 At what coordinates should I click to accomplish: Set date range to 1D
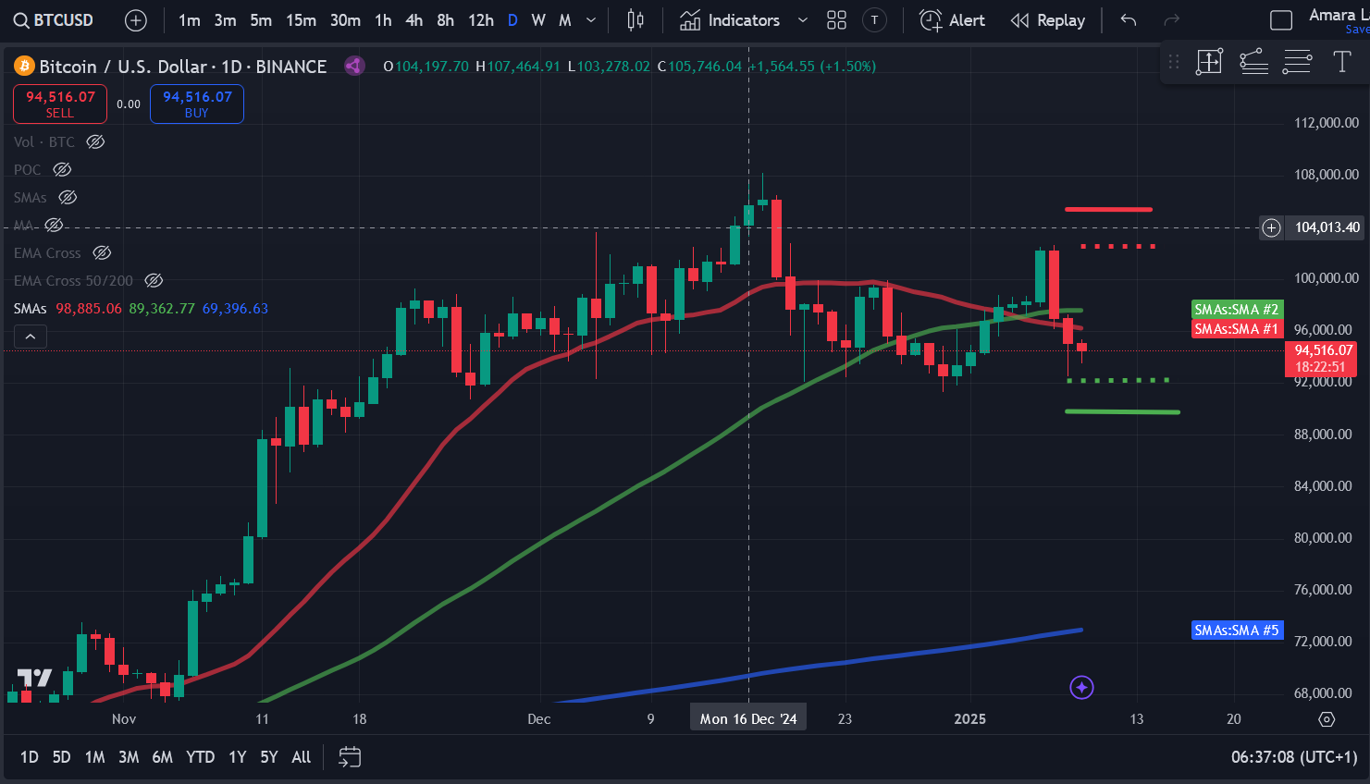tap(30, 757)
